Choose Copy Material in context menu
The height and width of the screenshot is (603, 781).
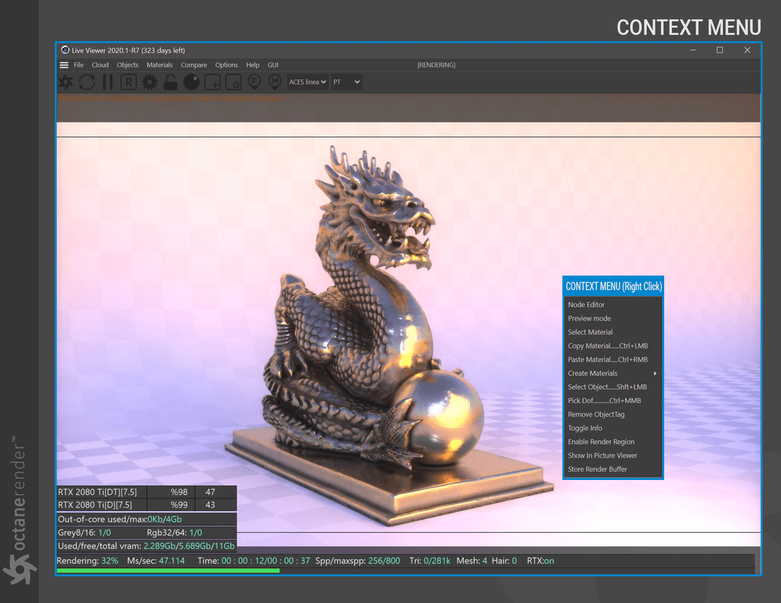[x=613, y=346]
